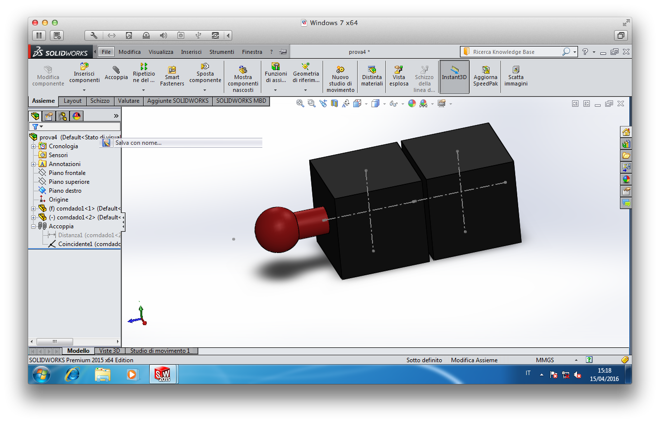Open Windows Explorer folder on taskbar
660x423 pixels.
(102, 375)
